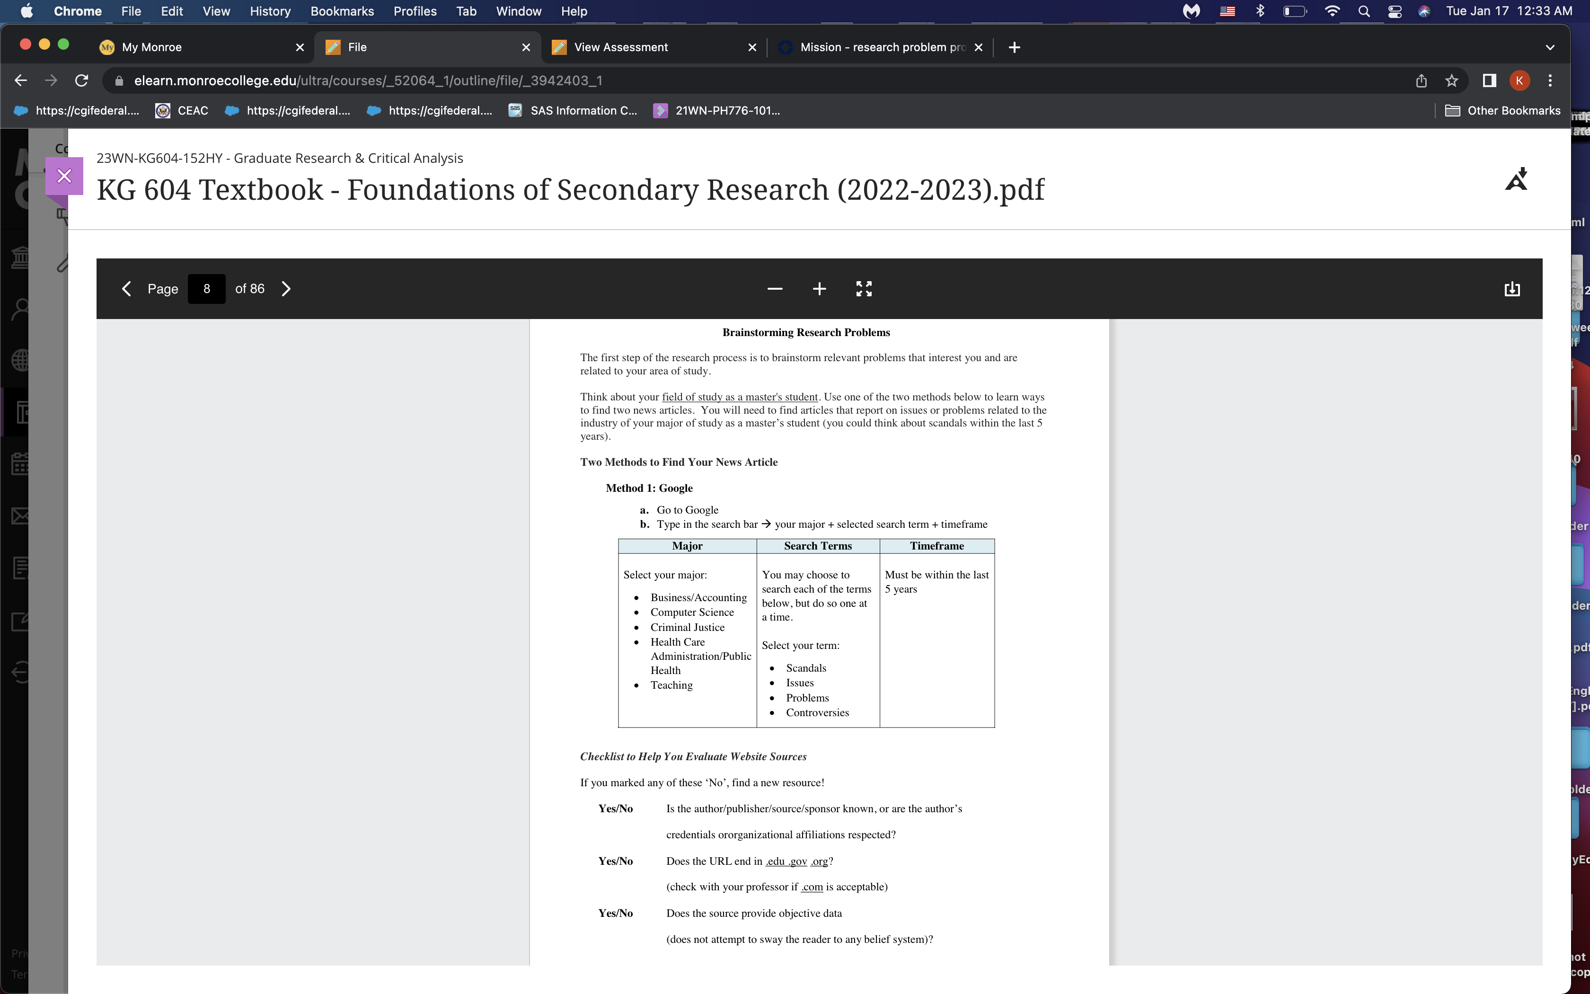
Task: Open Help menu in menu bar
Action: [x=574, y=11]
